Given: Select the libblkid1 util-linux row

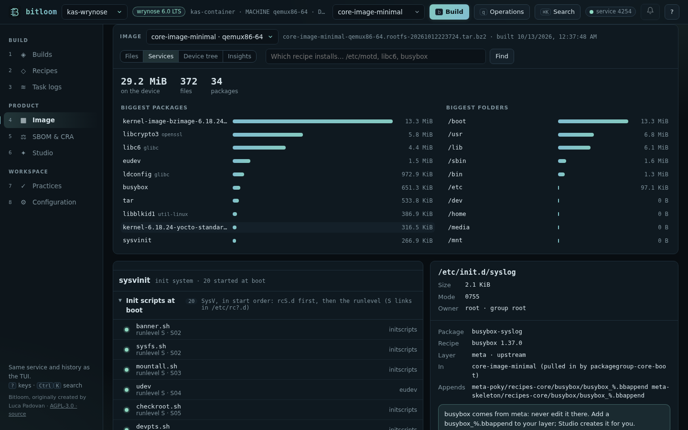Looking at the screenshot, I should click(x=278, y=214).
